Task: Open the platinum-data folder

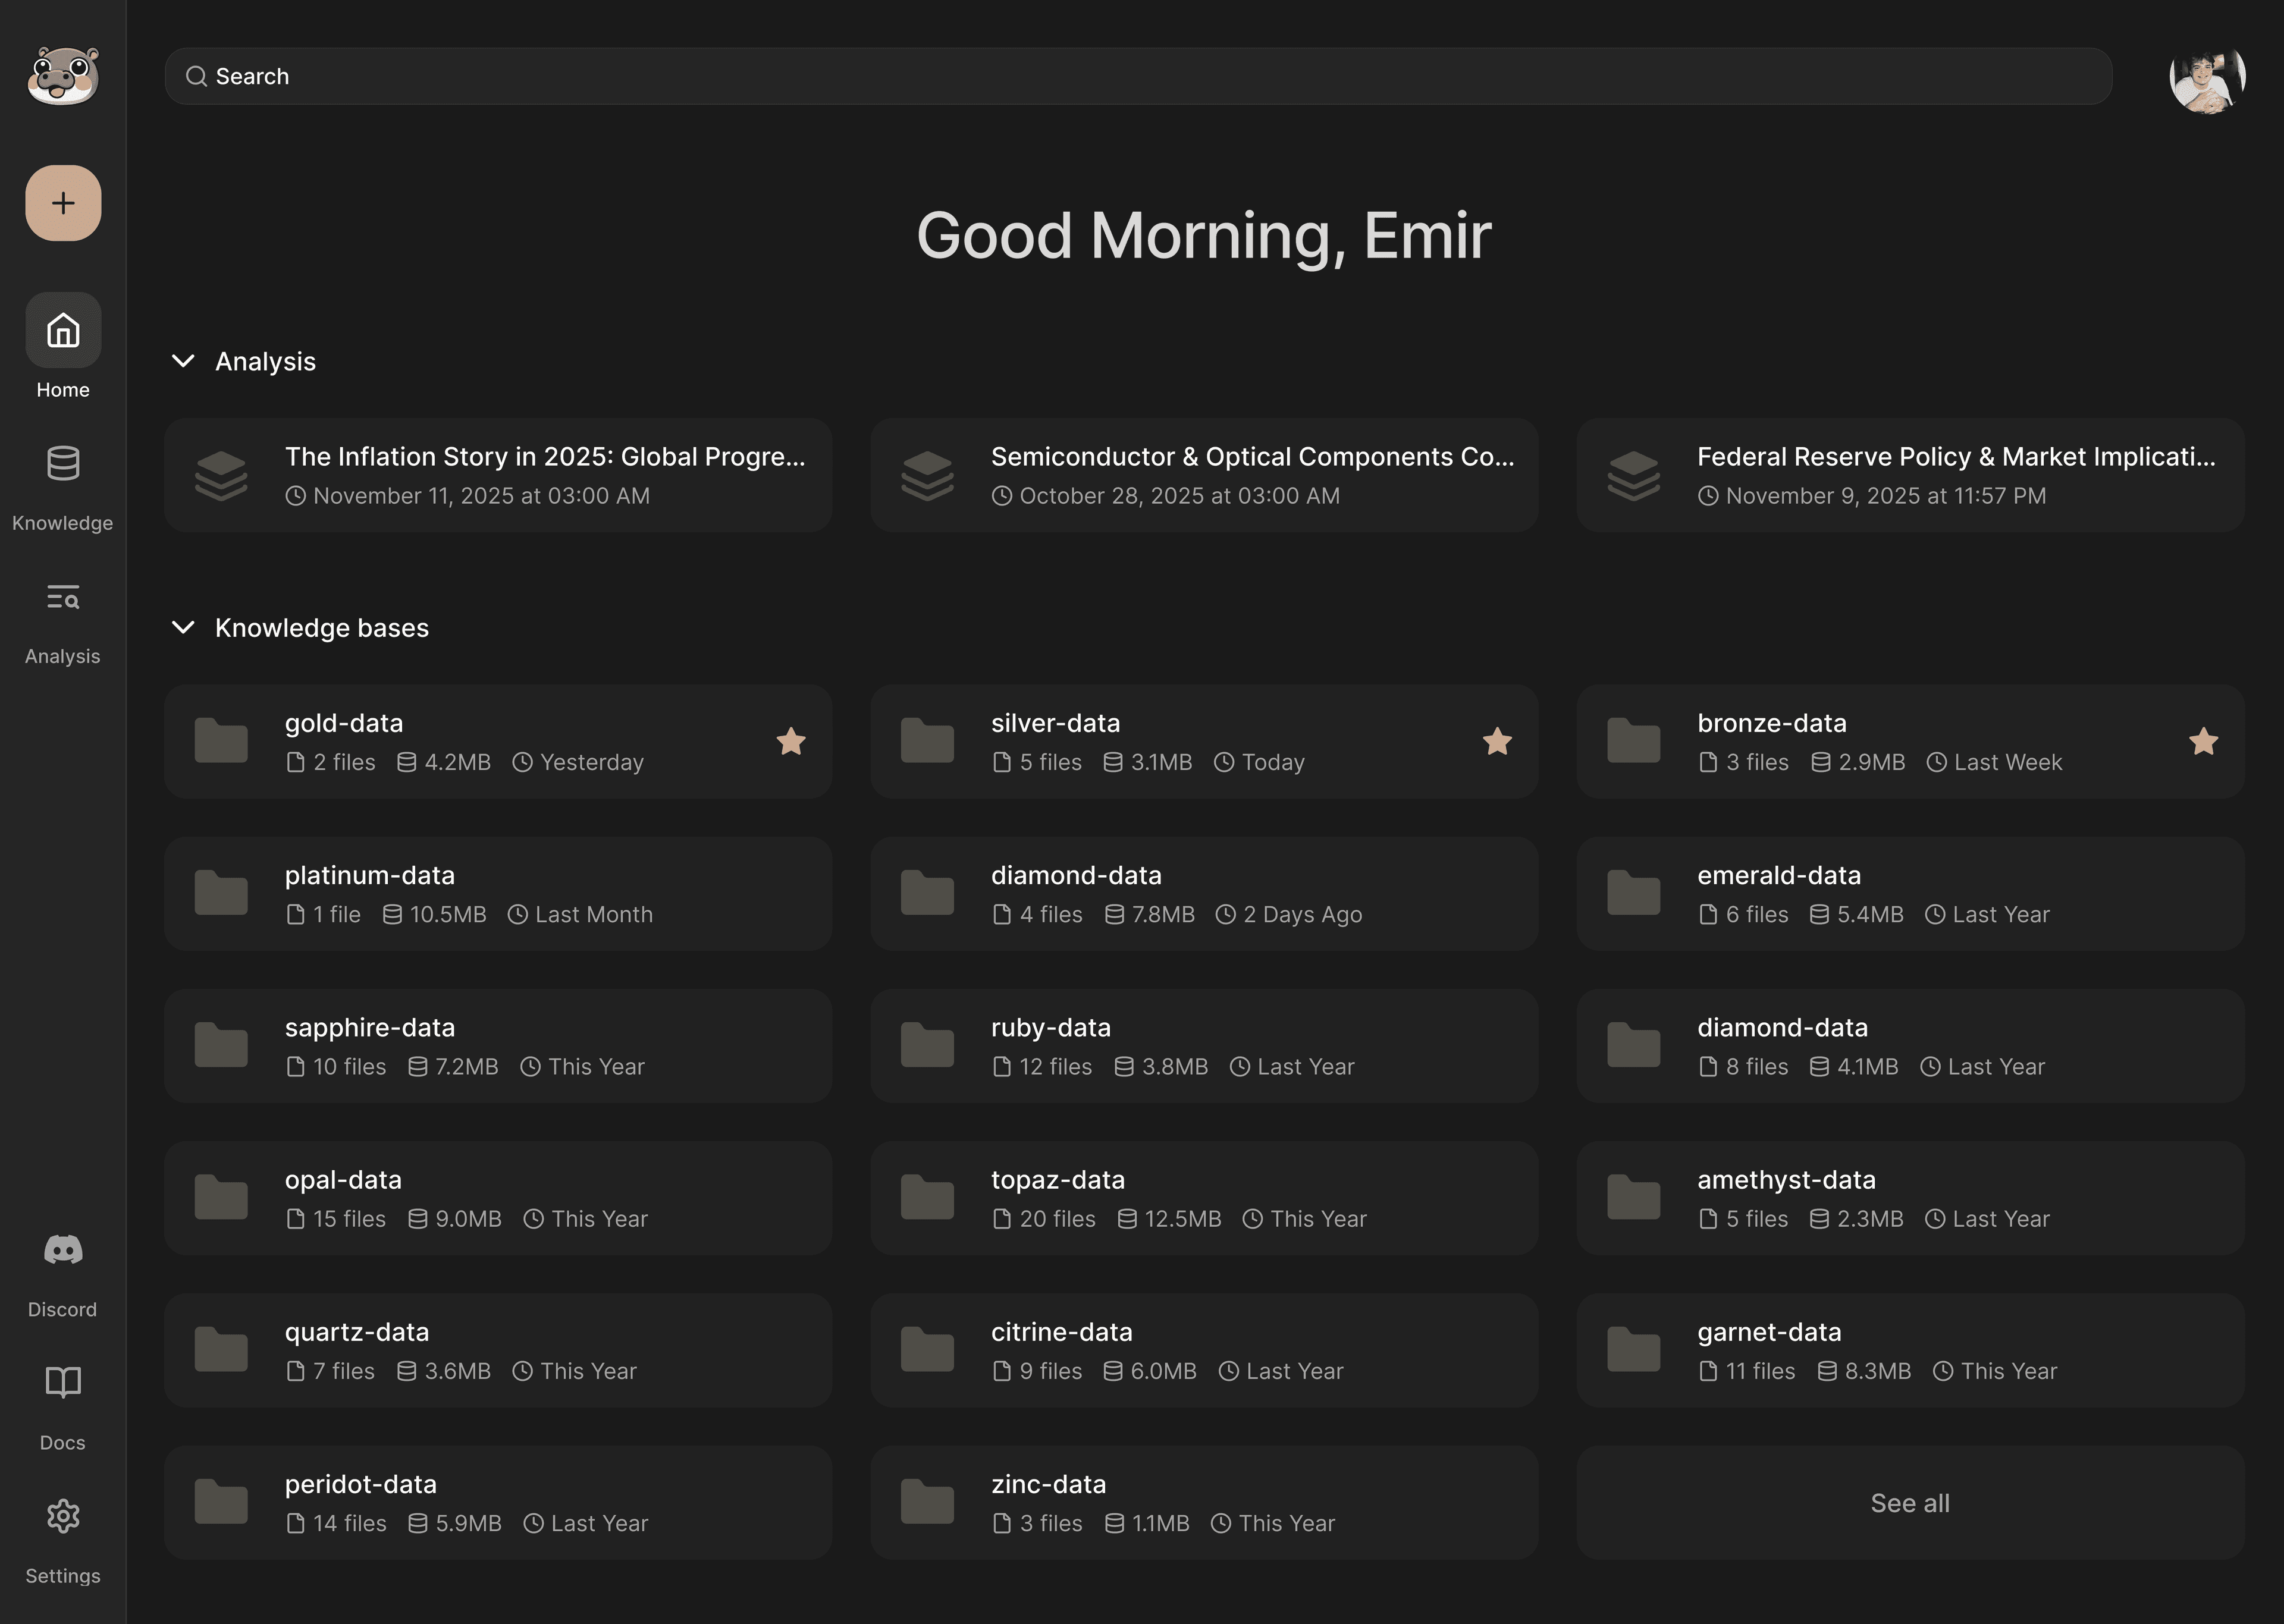Action: (498, 894)
